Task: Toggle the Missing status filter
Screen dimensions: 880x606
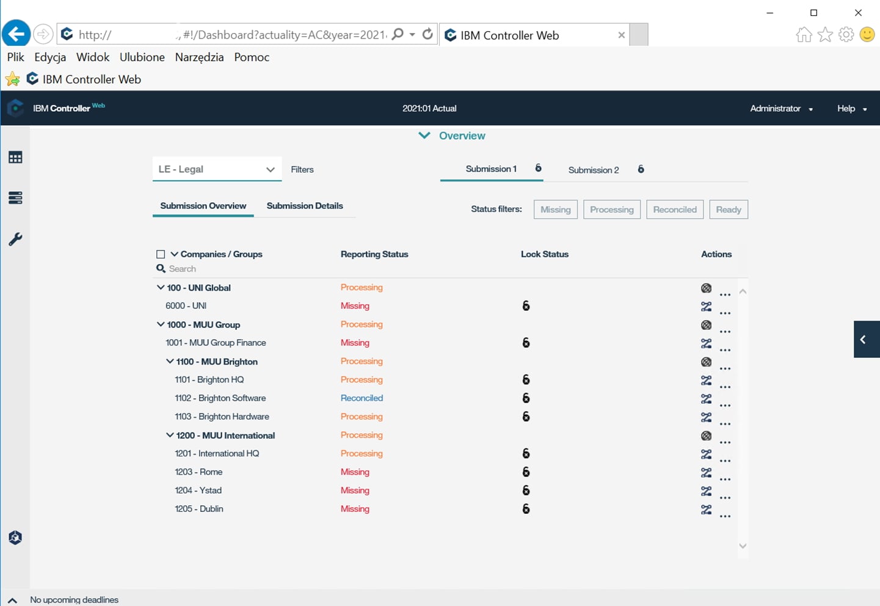Action: (555, 210)
